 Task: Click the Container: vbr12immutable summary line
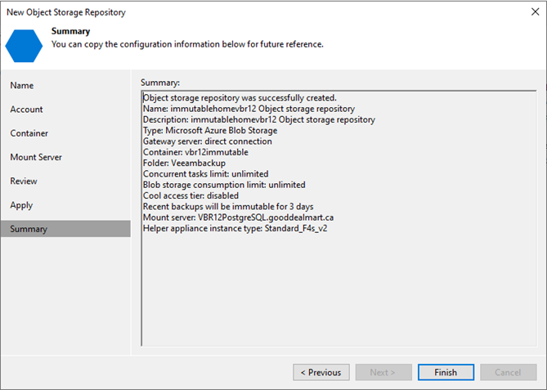(195, 152)
